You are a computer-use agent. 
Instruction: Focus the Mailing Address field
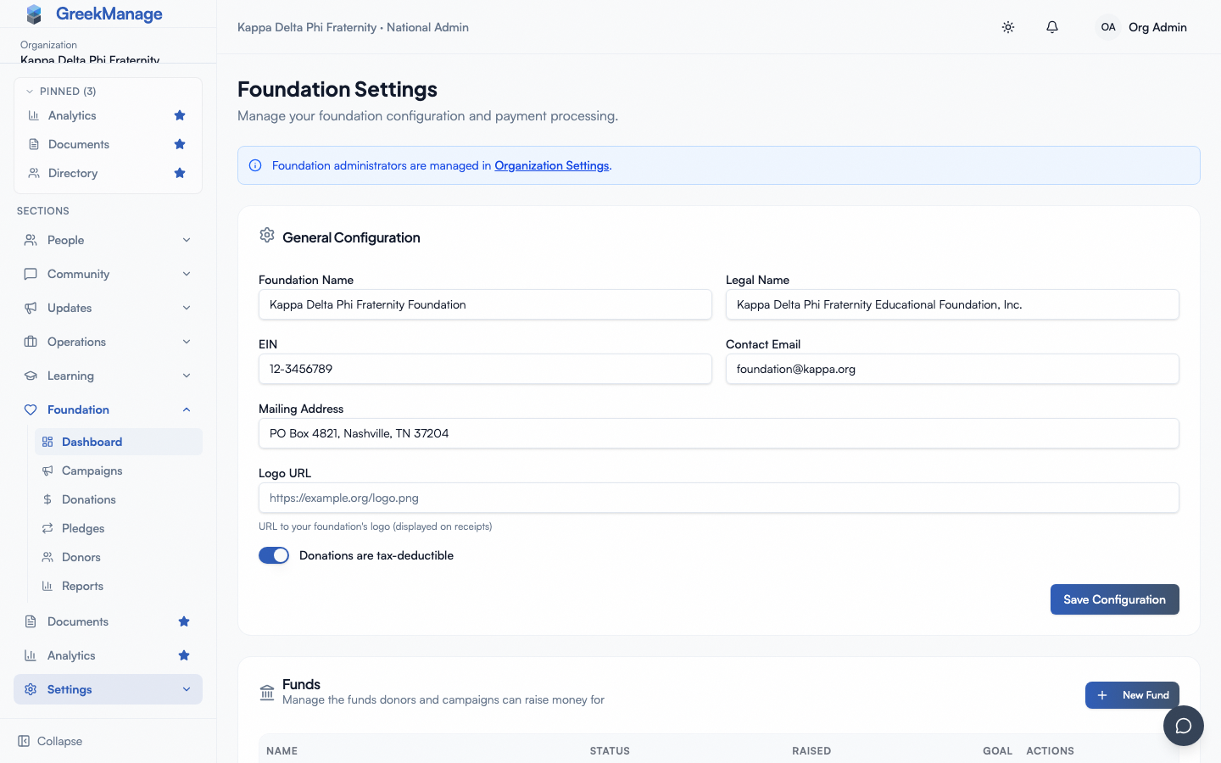719,433
